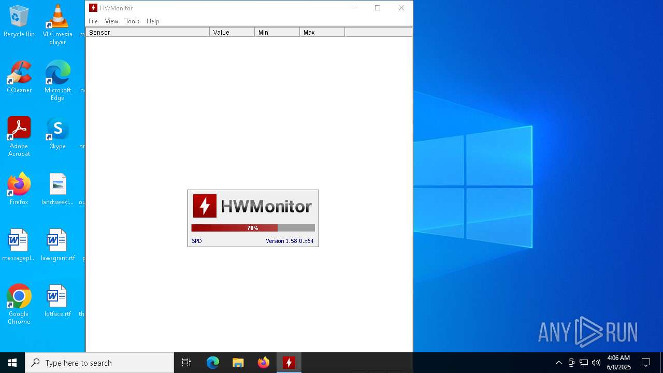Click the Value column header
This screenshot has width=663, height=373.
[x=232, y=32]
